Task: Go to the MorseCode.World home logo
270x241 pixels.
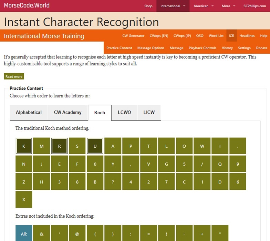Action: point(27,6)
